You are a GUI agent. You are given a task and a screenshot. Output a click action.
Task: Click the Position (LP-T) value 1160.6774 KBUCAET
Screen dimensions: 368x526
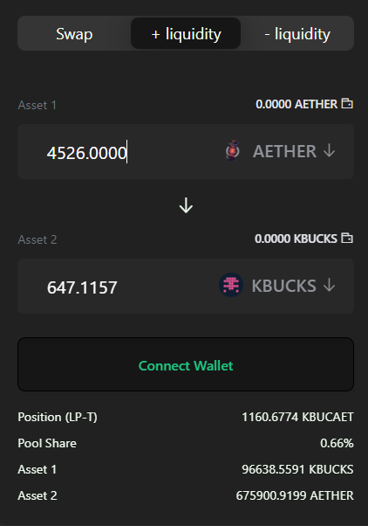click(x=297, y=417)
